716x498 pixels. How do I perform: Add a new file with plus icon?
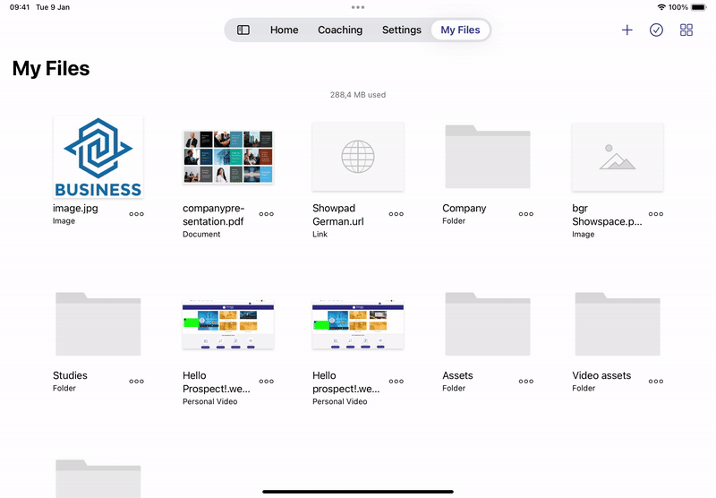click(627, 30)
